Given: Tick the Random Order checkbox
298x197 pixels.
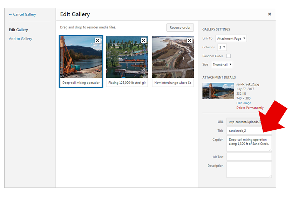Looking at the screenshot, I should 229,56.
